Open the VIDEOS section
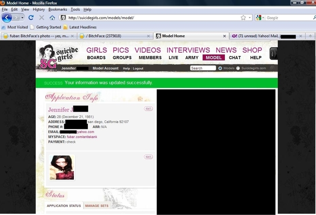This screenshot has width=316, height=215. tap(148, 50)
